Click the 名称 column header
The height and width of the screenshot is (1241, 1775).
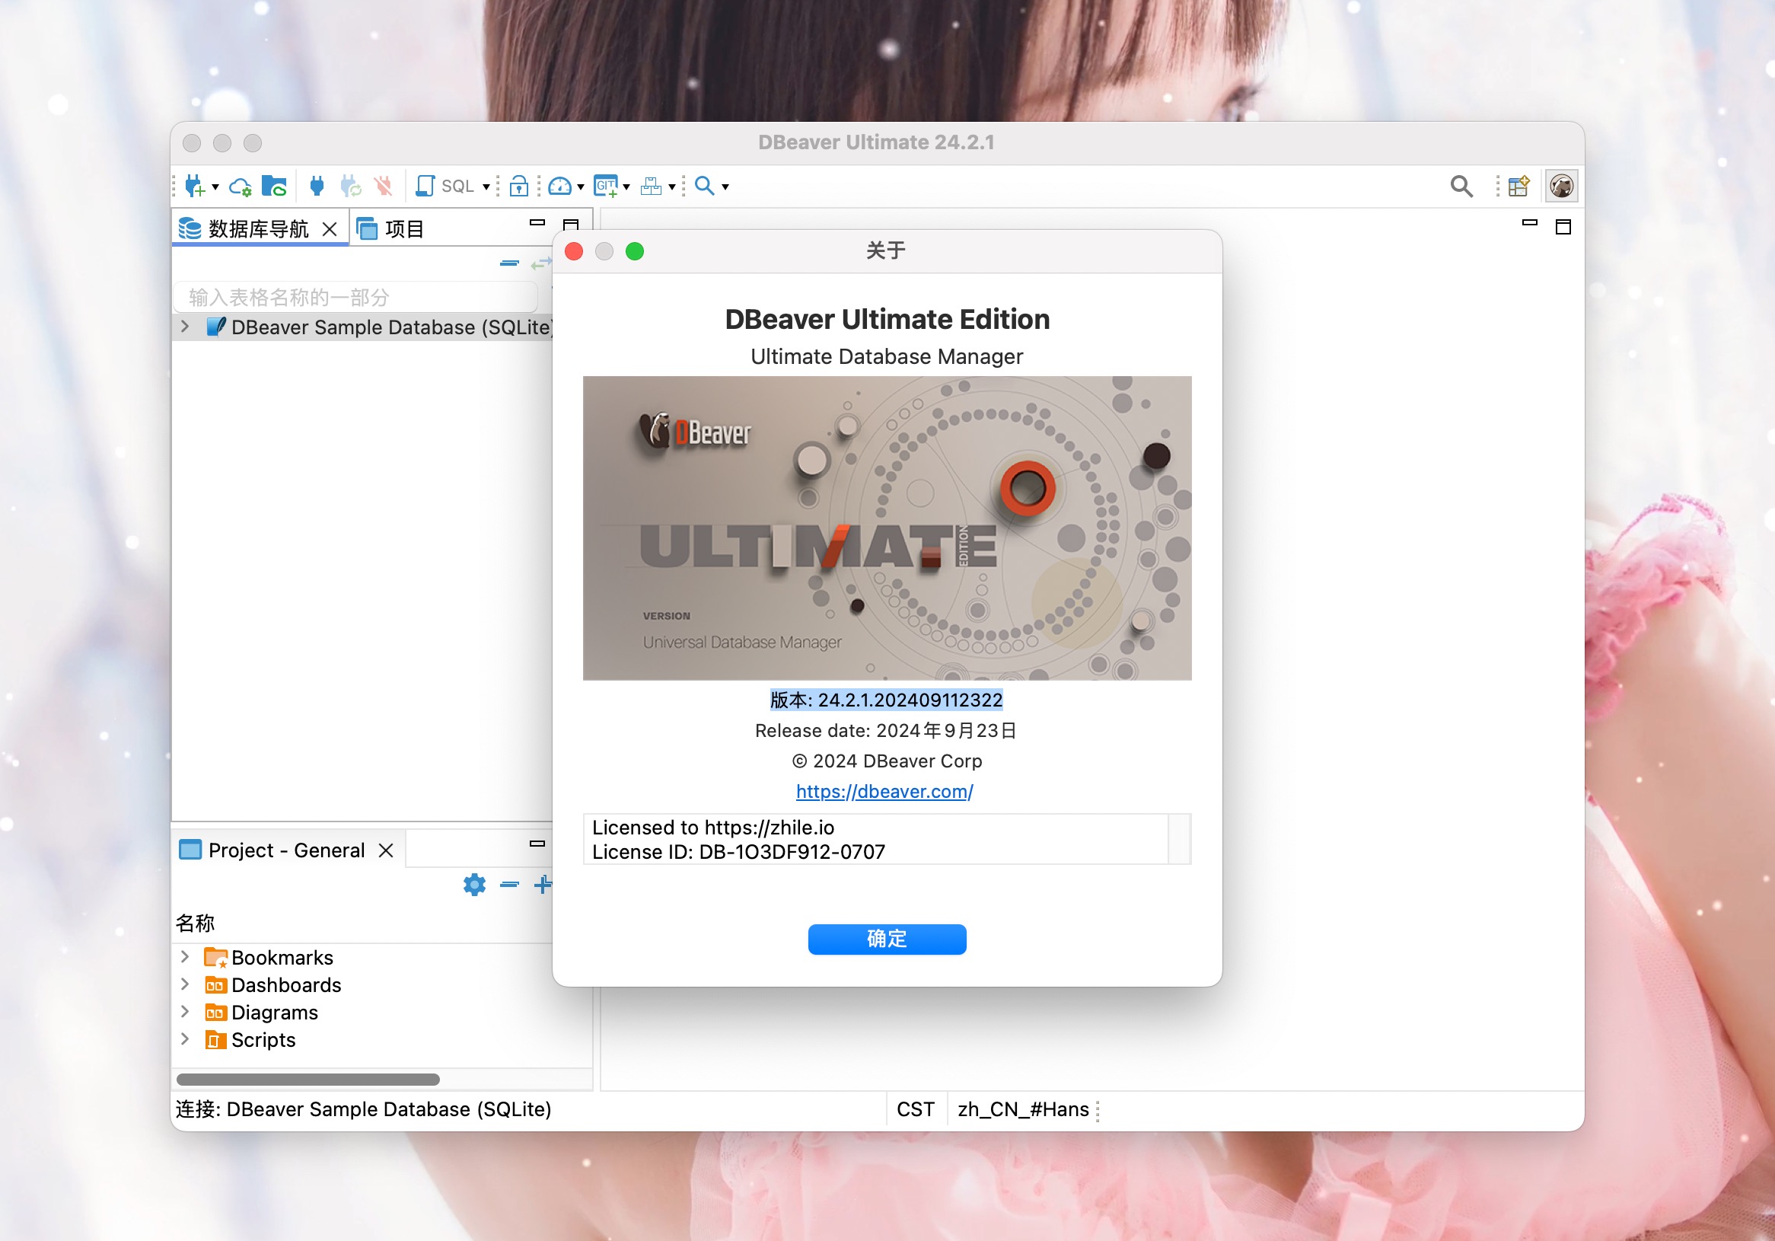[x=195, y=924]
